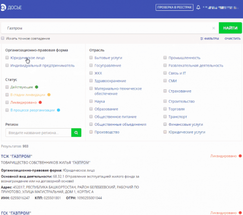The width and height of the screenshot is (243, 215).
Task: Click the red dot beside Ликвидировано filter
Action: (40, 102)
